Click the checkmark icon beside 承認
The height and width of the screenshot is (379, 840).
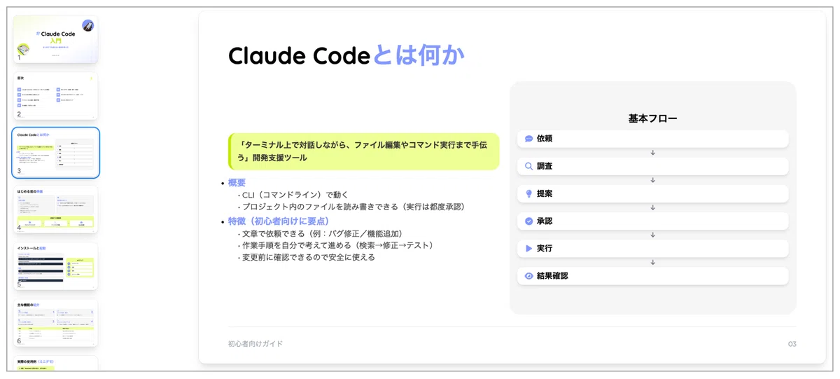point(529,221)
